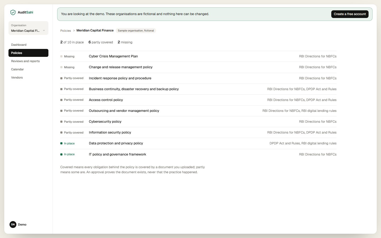Click '2 of 10 in place' summary

pos(72,42)
